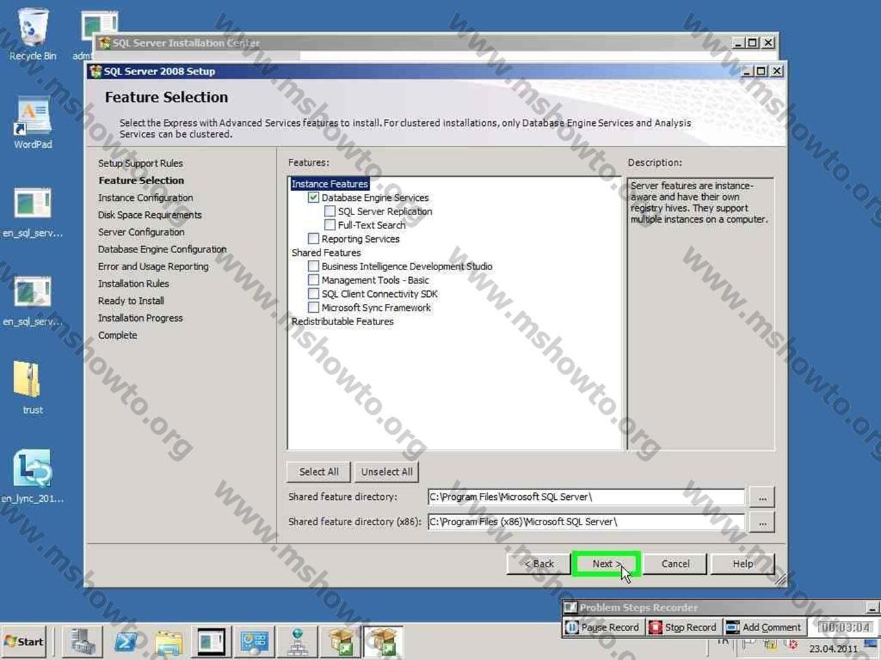Open the Recycle Bin desktop icon
This screenshot has width=881, height=660.
(x=32, y=33)
